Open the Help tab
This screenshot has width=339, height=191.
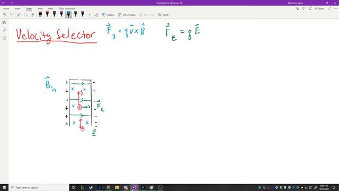pyautogui.click(x=51, y=8)
